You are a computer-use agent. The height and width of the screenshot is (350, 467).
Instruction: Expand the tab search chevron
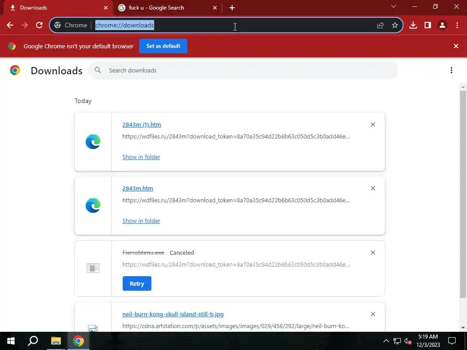coord(394,6)
